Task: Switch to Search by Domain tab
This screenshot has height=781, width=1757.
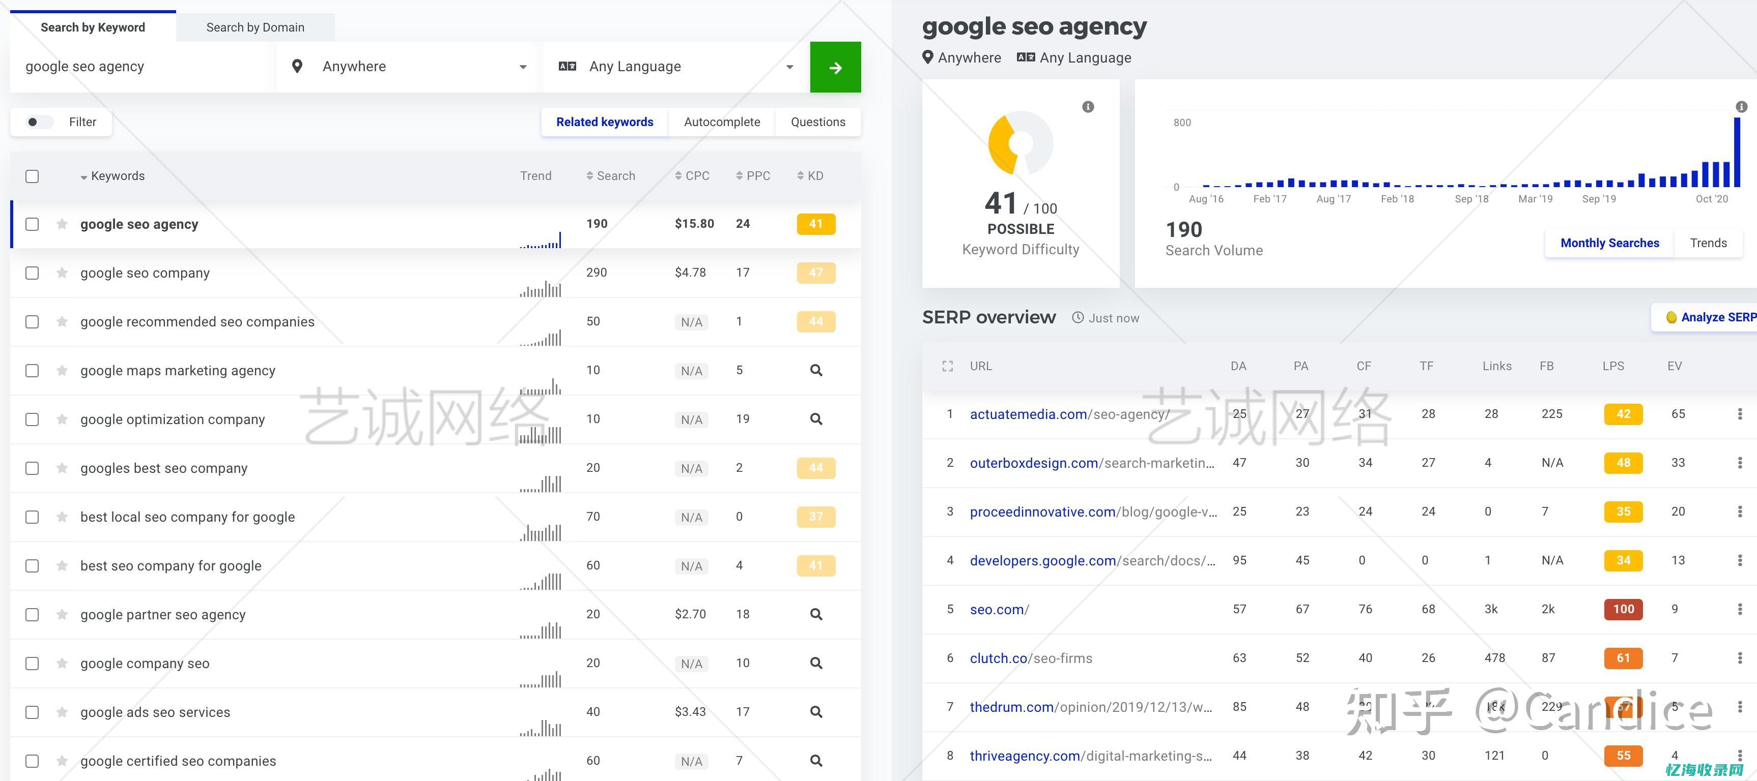Action: pyautogui.click(x=255, y=27)
